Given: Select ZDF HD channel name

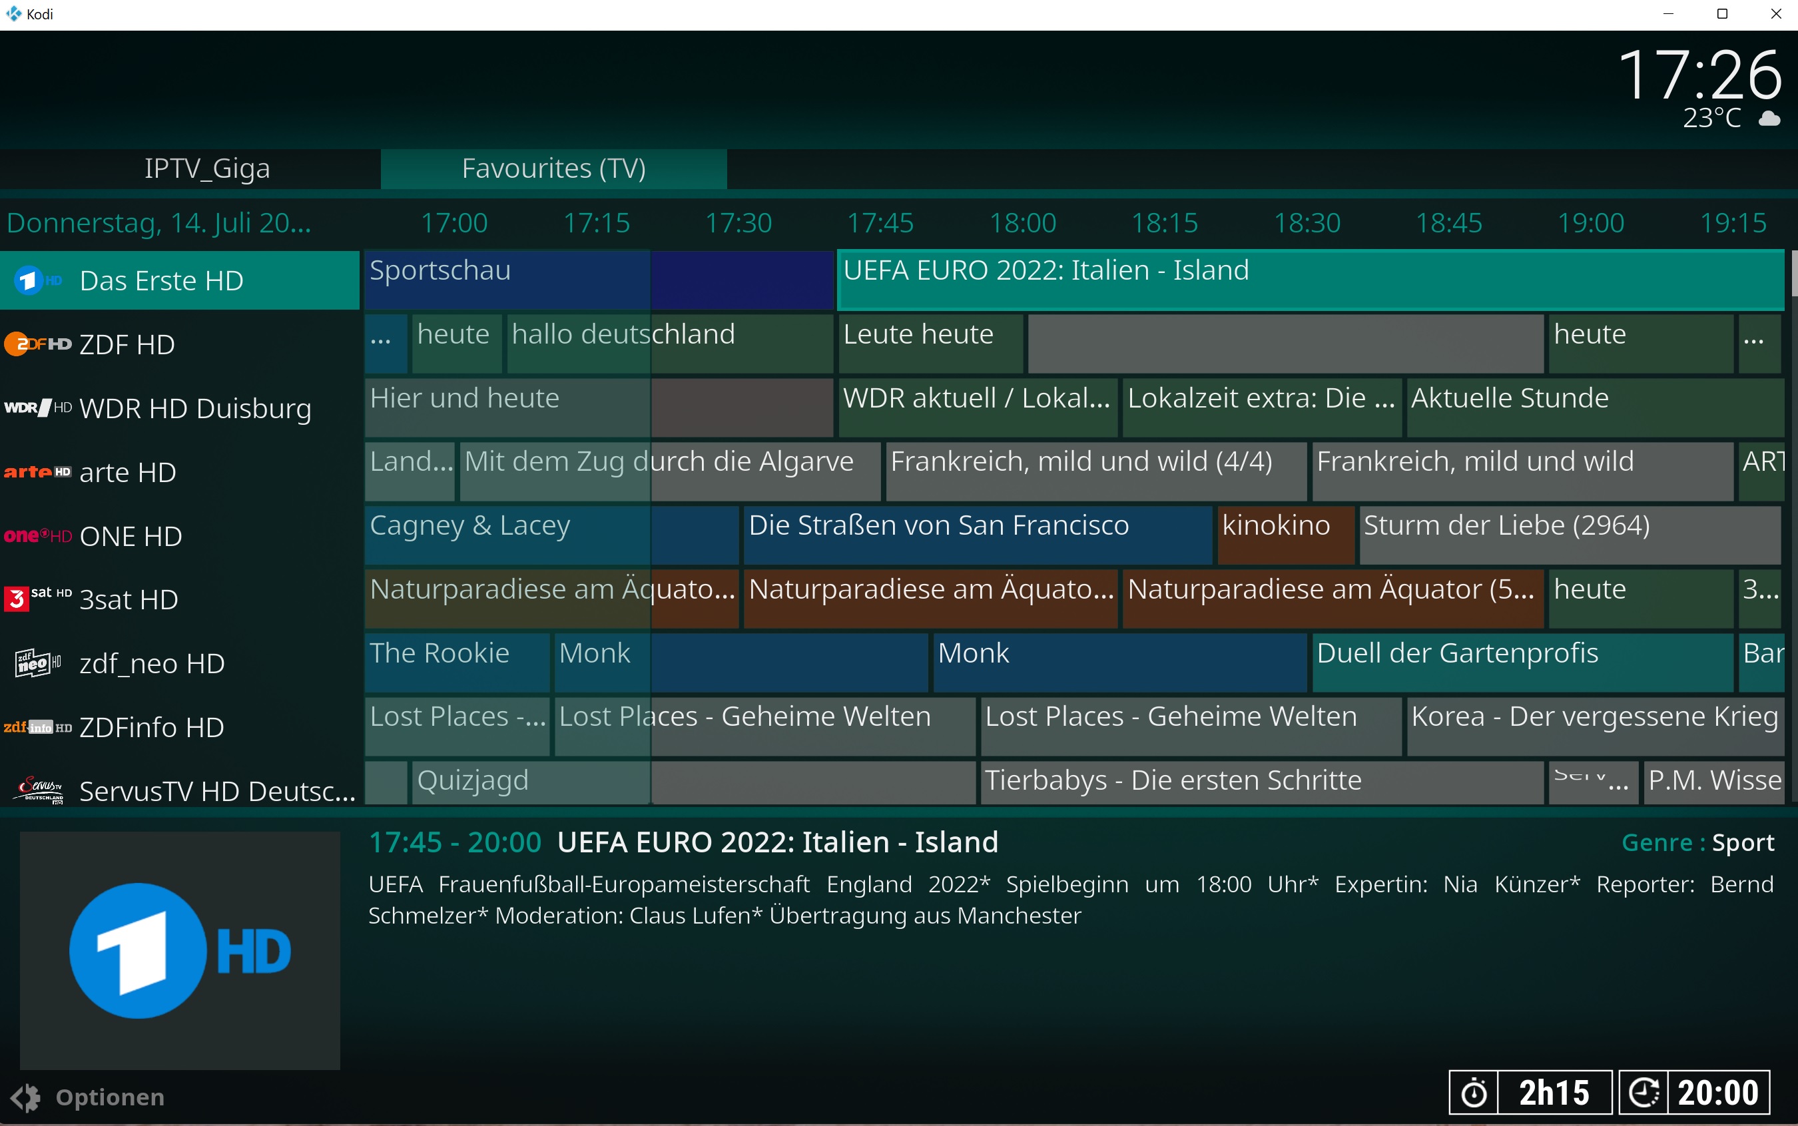Looking at the screenshot, I should [127, 345].
